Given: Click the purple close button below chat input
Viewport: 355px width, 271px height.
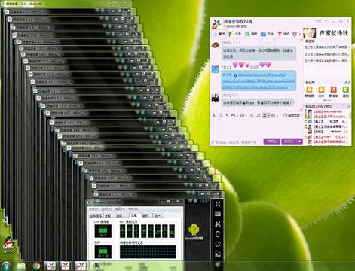Looking at the screenshot, I should click(272, 142).
